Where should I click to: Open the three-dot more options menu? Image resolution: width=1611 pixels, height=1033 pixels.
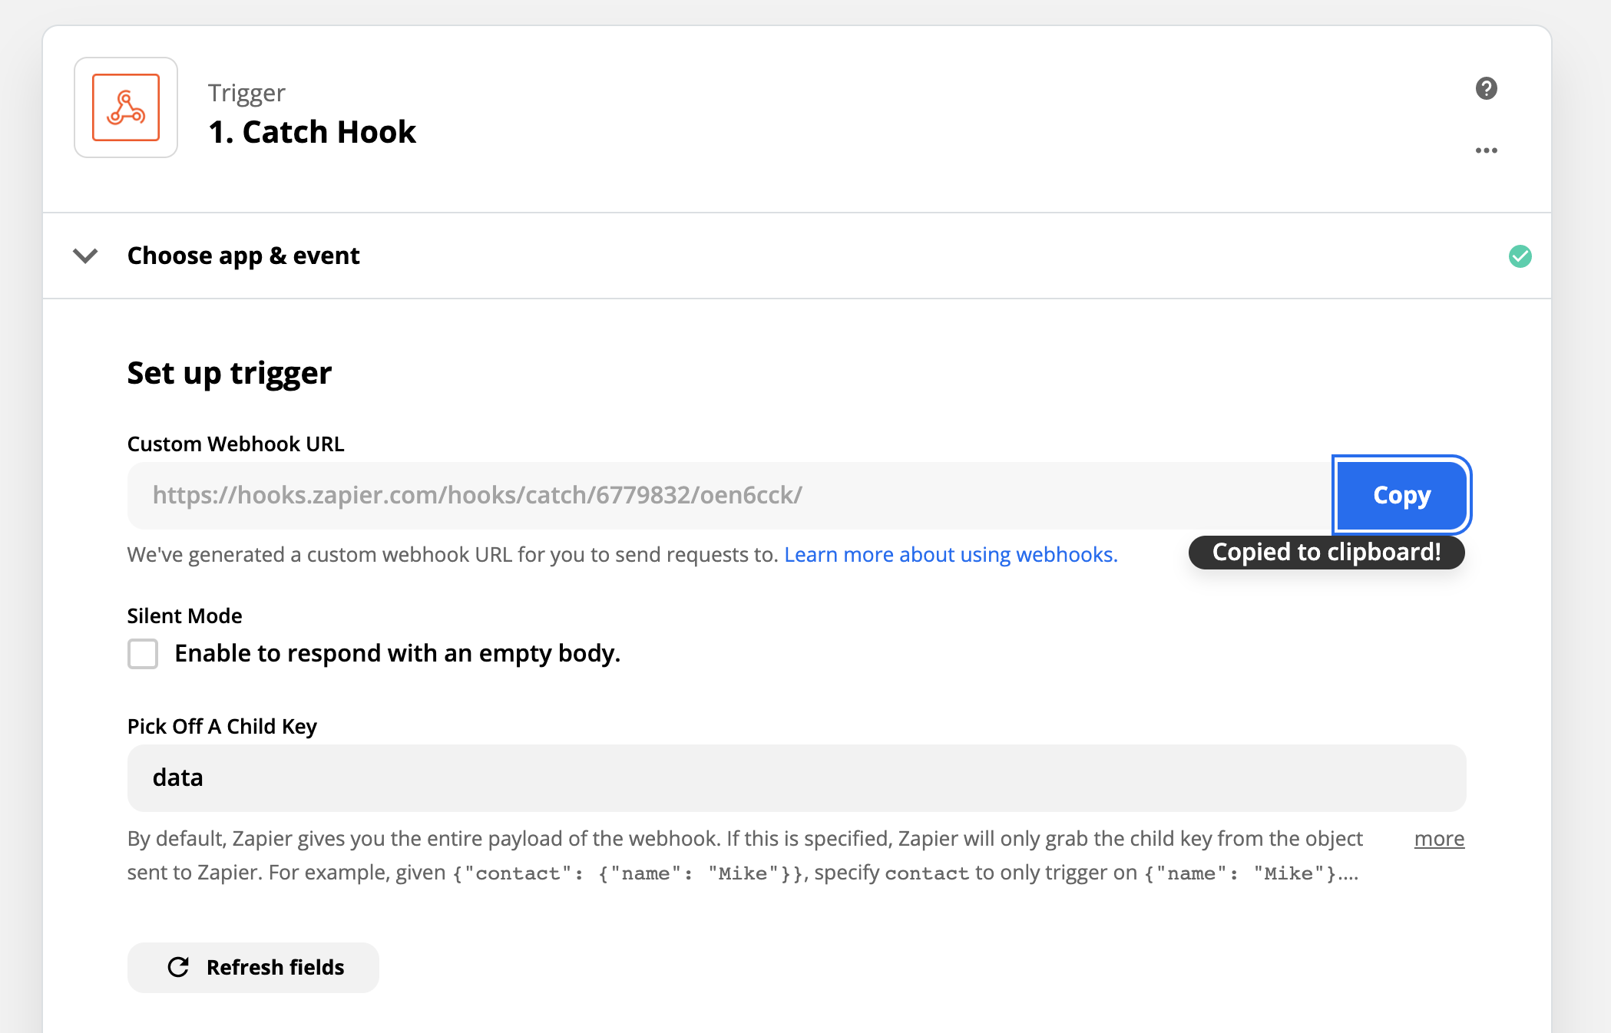click(1486, 150)
